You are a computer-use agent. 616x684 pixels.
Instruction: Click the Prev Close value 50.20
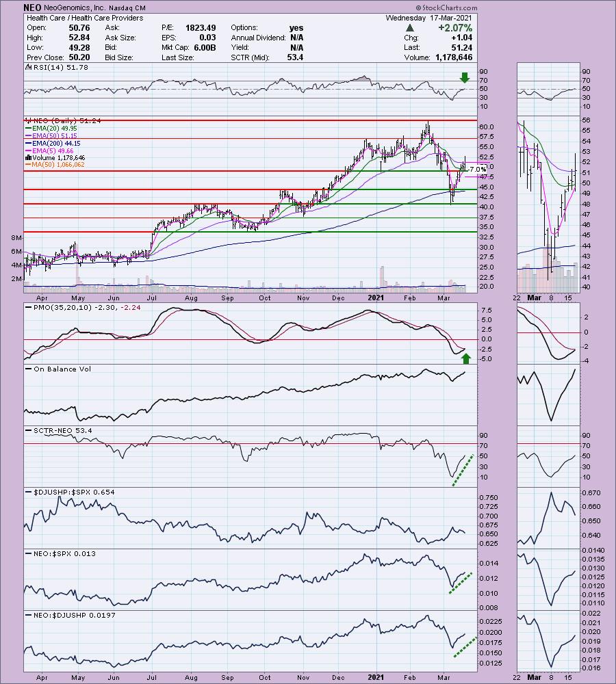79,57
